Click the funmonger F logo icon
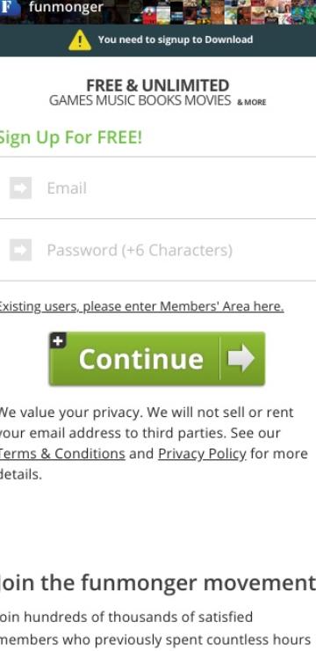 point(7,9)
